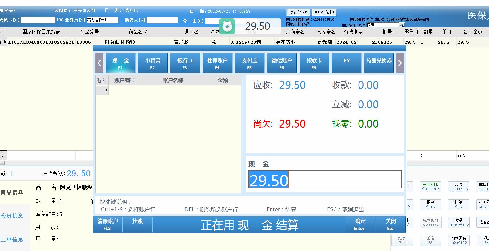
Task: Click 清除社保卡L button
Action: [x=324, y=12]
